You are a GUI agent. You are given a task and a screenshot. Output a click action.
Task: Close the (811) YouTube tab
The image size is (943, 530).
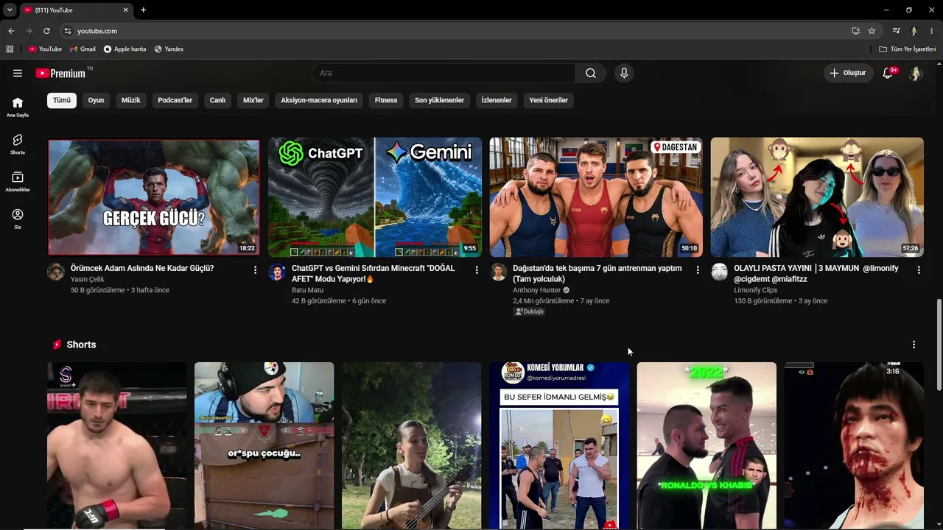tap(125, 10)
